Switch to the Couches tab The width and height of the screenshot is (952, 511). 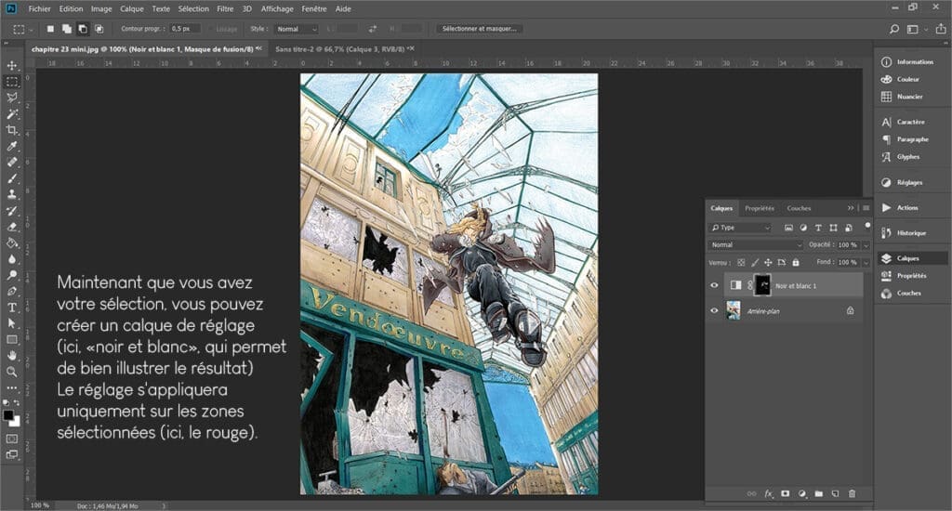(x=799, y=208)
